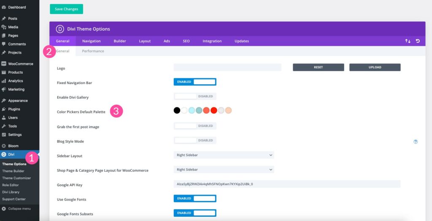Select the peach palette color swatch

[228, 110]
